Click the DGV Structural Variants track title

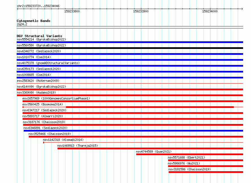click(39, 36)
